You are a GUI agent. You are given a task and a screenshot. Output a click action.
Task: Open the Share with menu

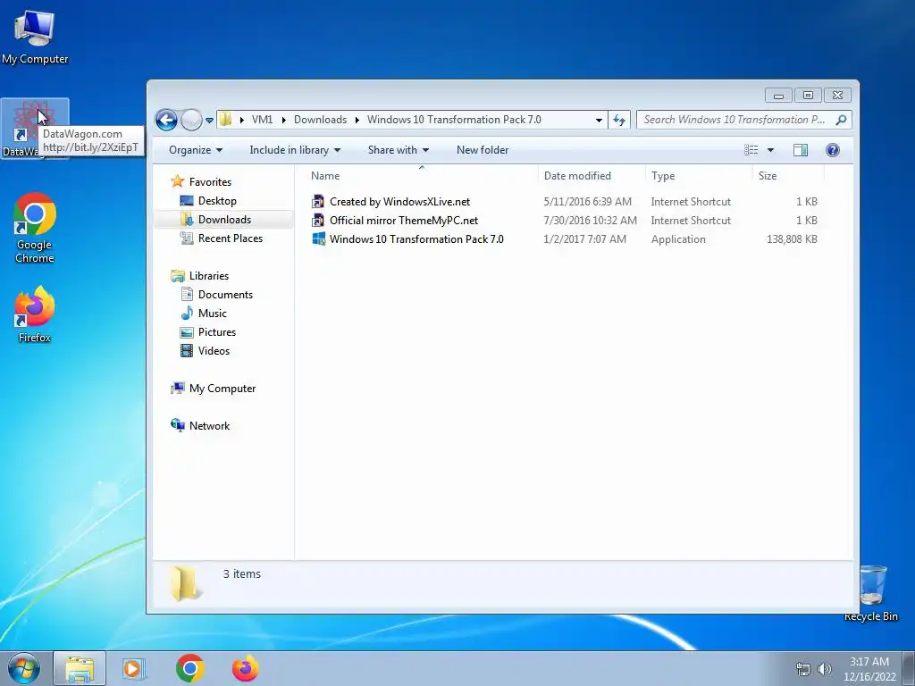click(398, 150)
